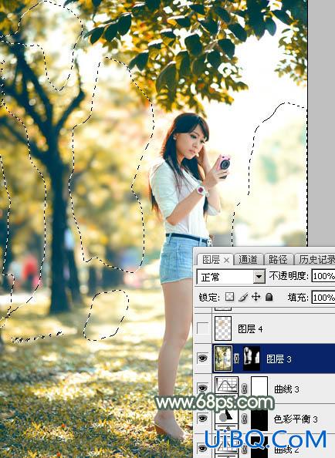
Task: Select the 色彩平衡 3 black mask thumbnail
Action: pyautogui.click(x=259, y=419)
